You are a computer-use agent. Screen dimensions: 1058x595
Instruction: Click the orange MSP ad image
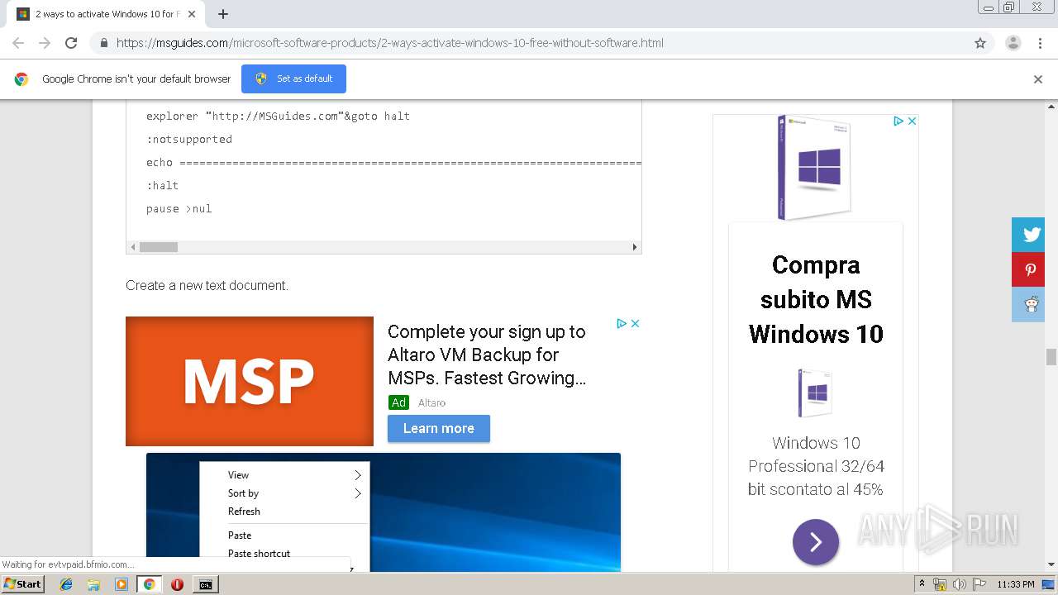pyautogui.click(x=250, y=381)
